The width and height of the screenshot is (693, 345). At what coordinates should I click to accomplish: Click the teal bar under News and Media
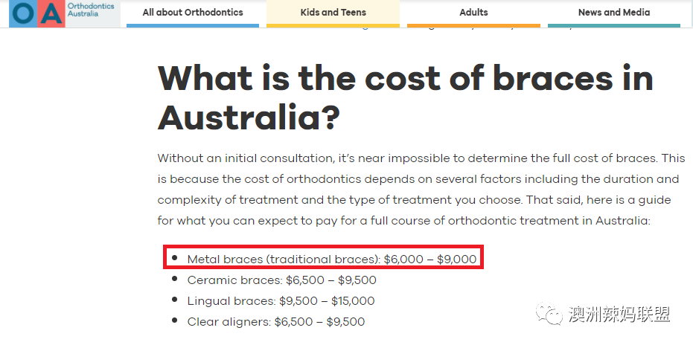tap(614, 25)
